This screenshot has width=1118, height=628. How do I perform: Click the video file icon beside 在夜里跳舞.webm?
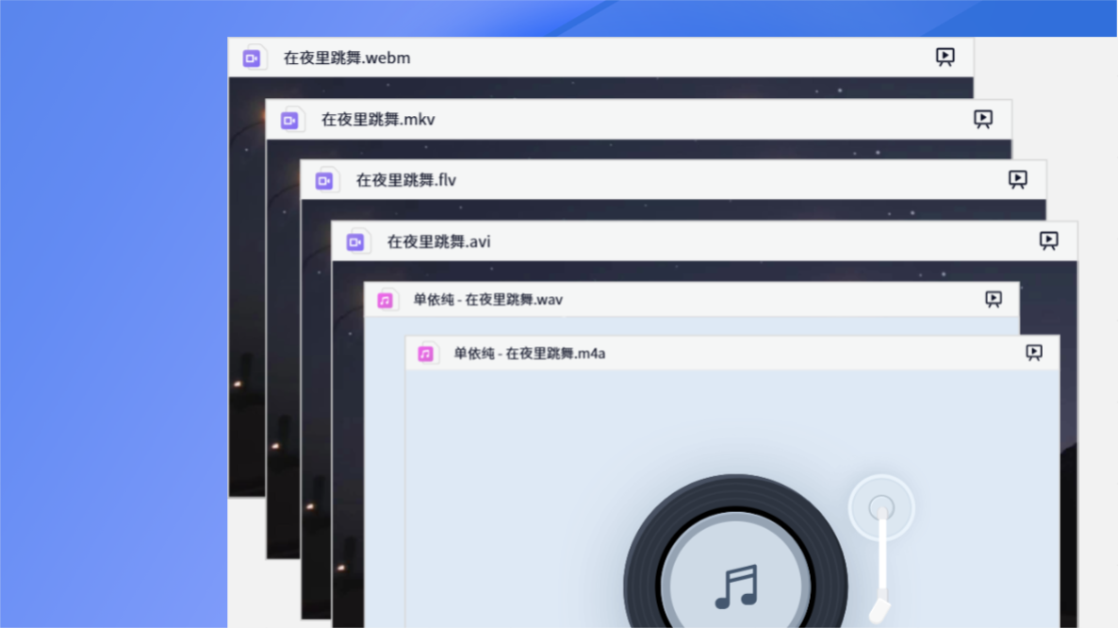[x=253, y=58]
